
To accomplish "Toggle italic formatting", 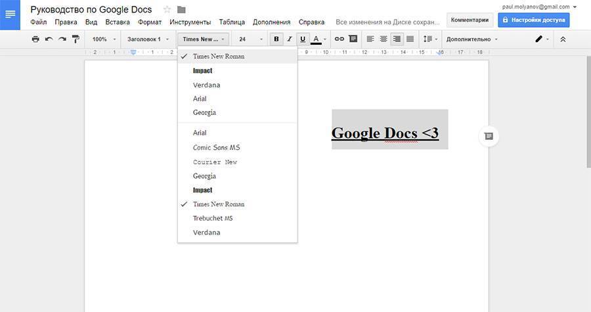I will coord(290,39).
